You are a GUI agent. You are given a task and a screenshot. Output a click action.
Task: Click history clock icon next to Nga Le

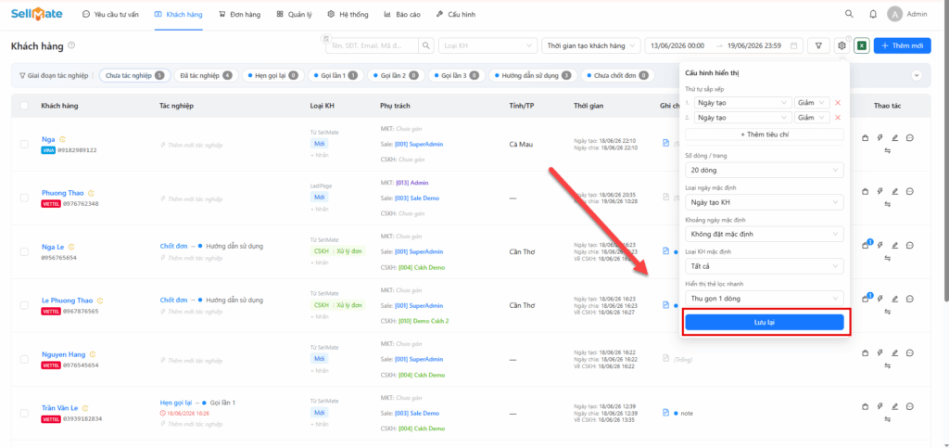(x=71, y=247)
